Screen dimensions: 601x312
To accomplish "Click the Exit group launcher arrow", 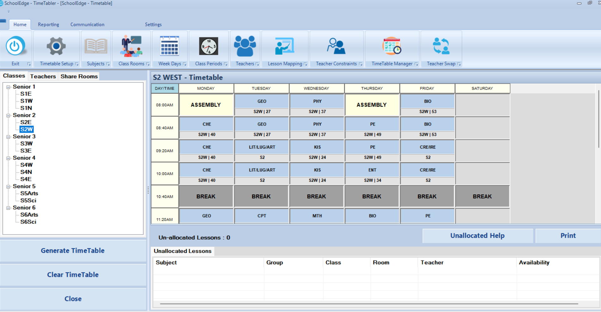I will point(29,64).
